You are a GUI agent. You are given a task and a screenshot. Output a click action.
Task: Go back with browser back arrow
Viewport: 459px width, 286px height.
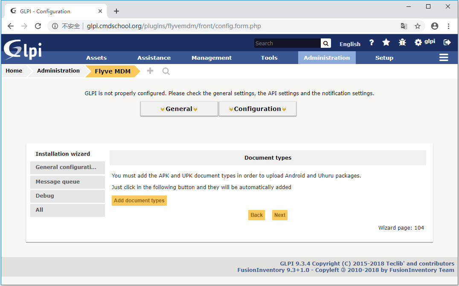[11, 26]
